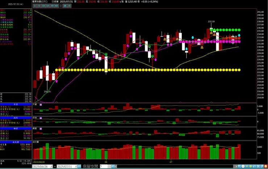Image resolution: width=268 pixels, height=169 pixels.
Task: Click GO button next to 保留空間 spinner
Action: click(x=113, y=166)
